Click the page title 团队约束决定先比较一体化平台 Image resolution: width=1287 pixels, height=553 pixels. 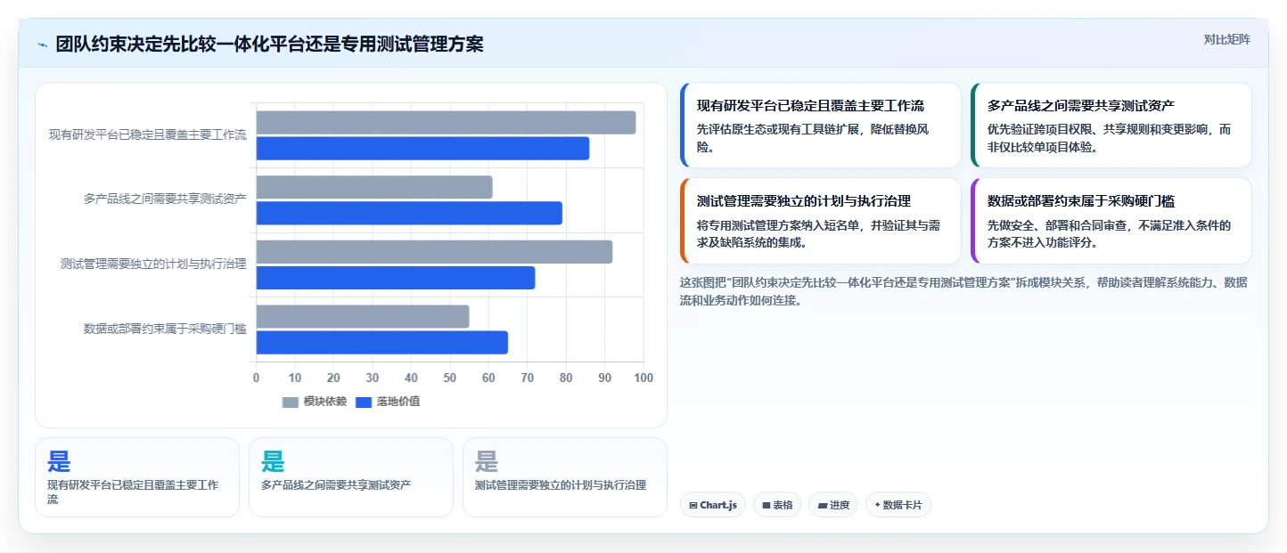(269, 45)
